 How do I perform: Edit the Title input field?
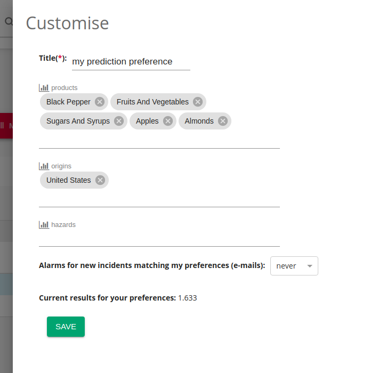pyautogui.click(x=131, y=62)
